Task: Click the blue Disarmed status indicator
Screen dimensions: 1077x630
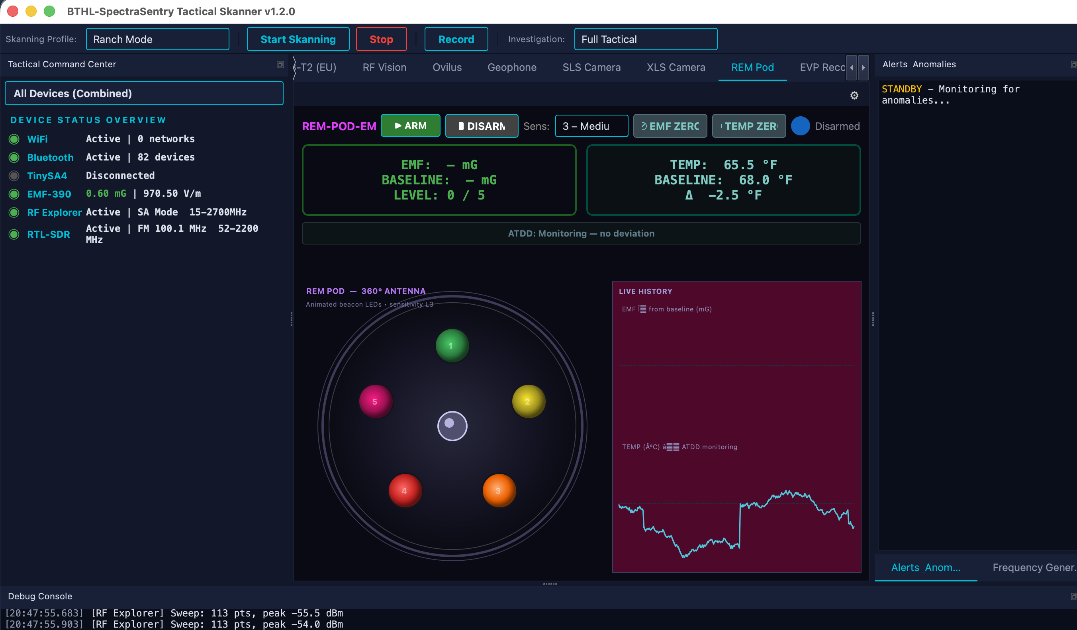Action: pos(800,126)
